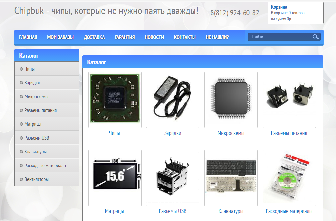Screen dimensions: 336x221
Task: Click the search magnifier icon
Action: point(315,37)
